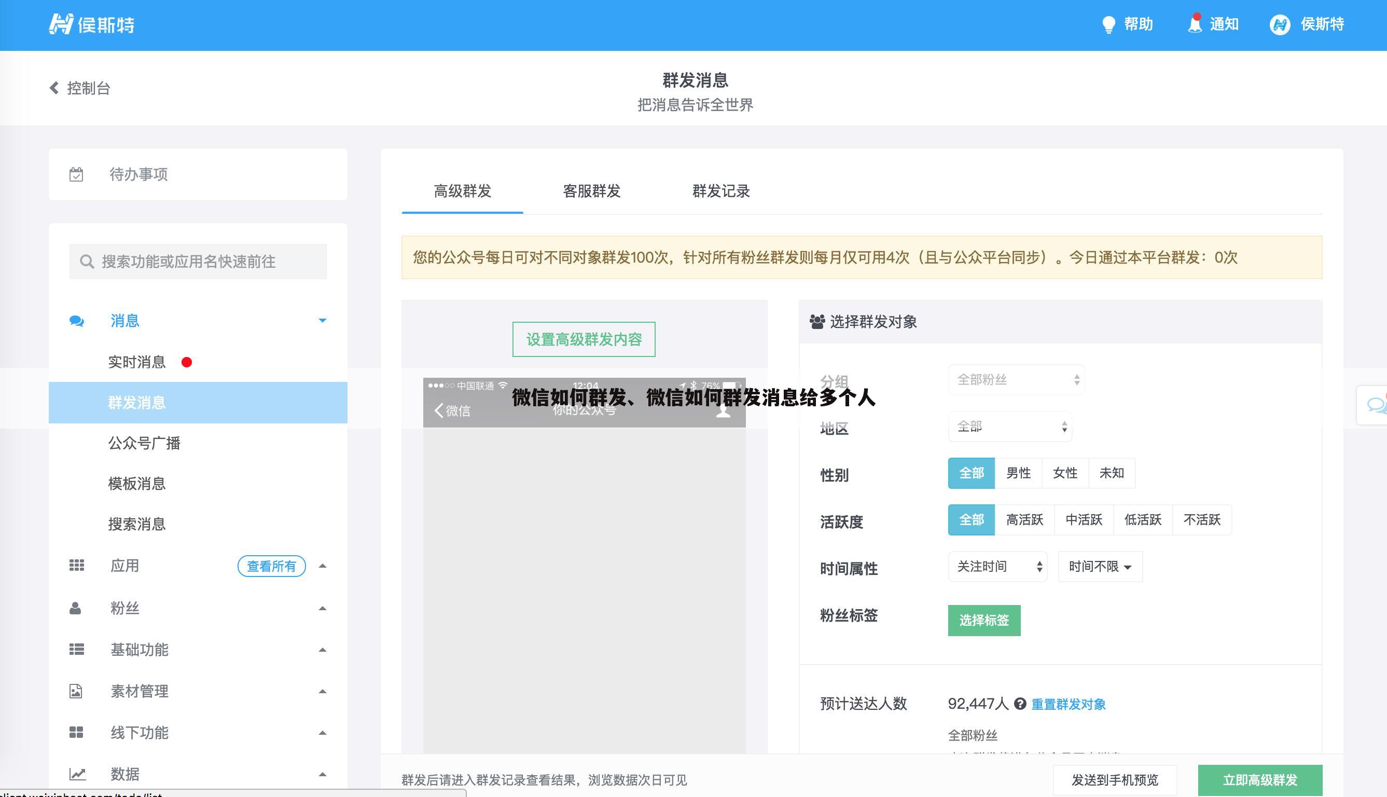The width and height of the screenshot is (1387, 797).
Task: Click the 帮助 text in header
Action: pos(1139,24)
